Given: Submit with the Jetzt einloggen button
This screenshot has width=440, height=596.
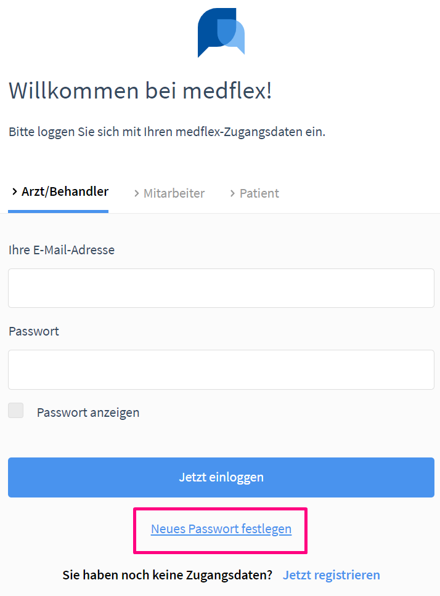Looking at the screenshot, I should (221, 477).
